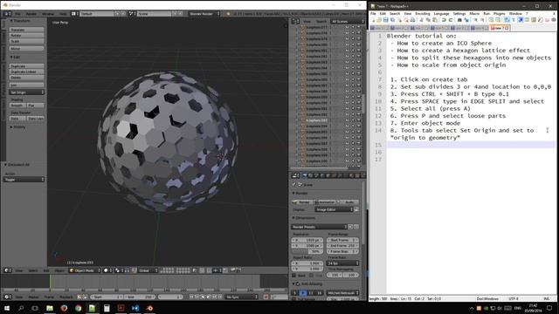This screenshot has height=314, width=559.
Task: Open the Object properties tab icon
Action: pyautogui.click(x=328, y=175)
